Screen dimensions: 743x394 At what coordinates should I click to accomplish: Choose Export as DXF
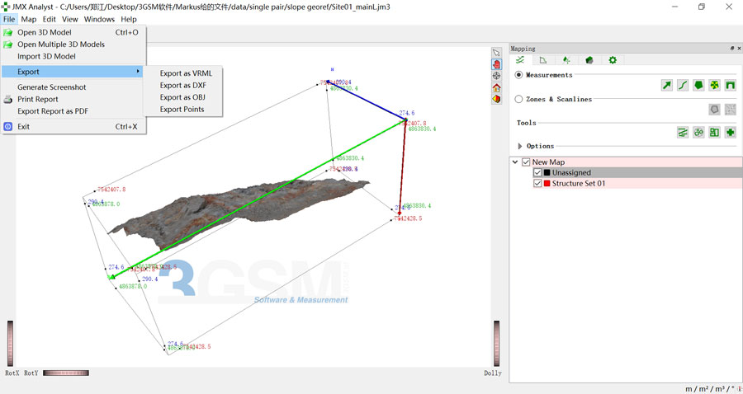(185, 86)
